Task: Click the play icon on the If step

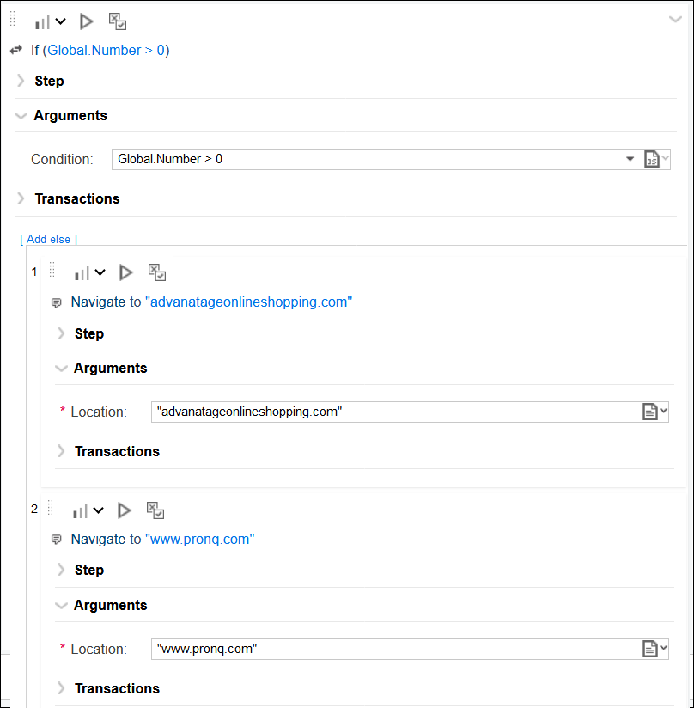Action: (86, 21)
